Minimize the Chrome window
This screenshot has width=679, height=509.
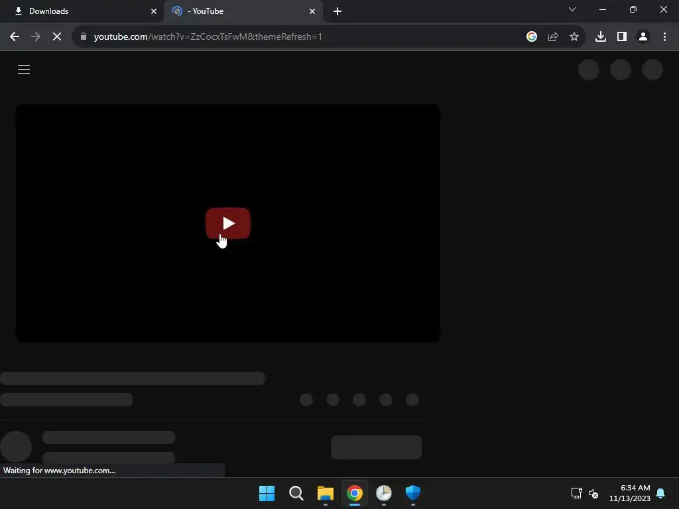pyautogui.click(x=602, y=9)
